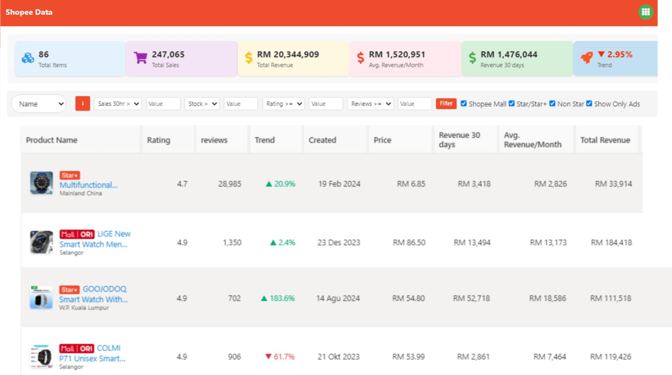Click the blue cubes Total Items icon
Viewport: 672px width, 375px height.
tap(28, 58)
